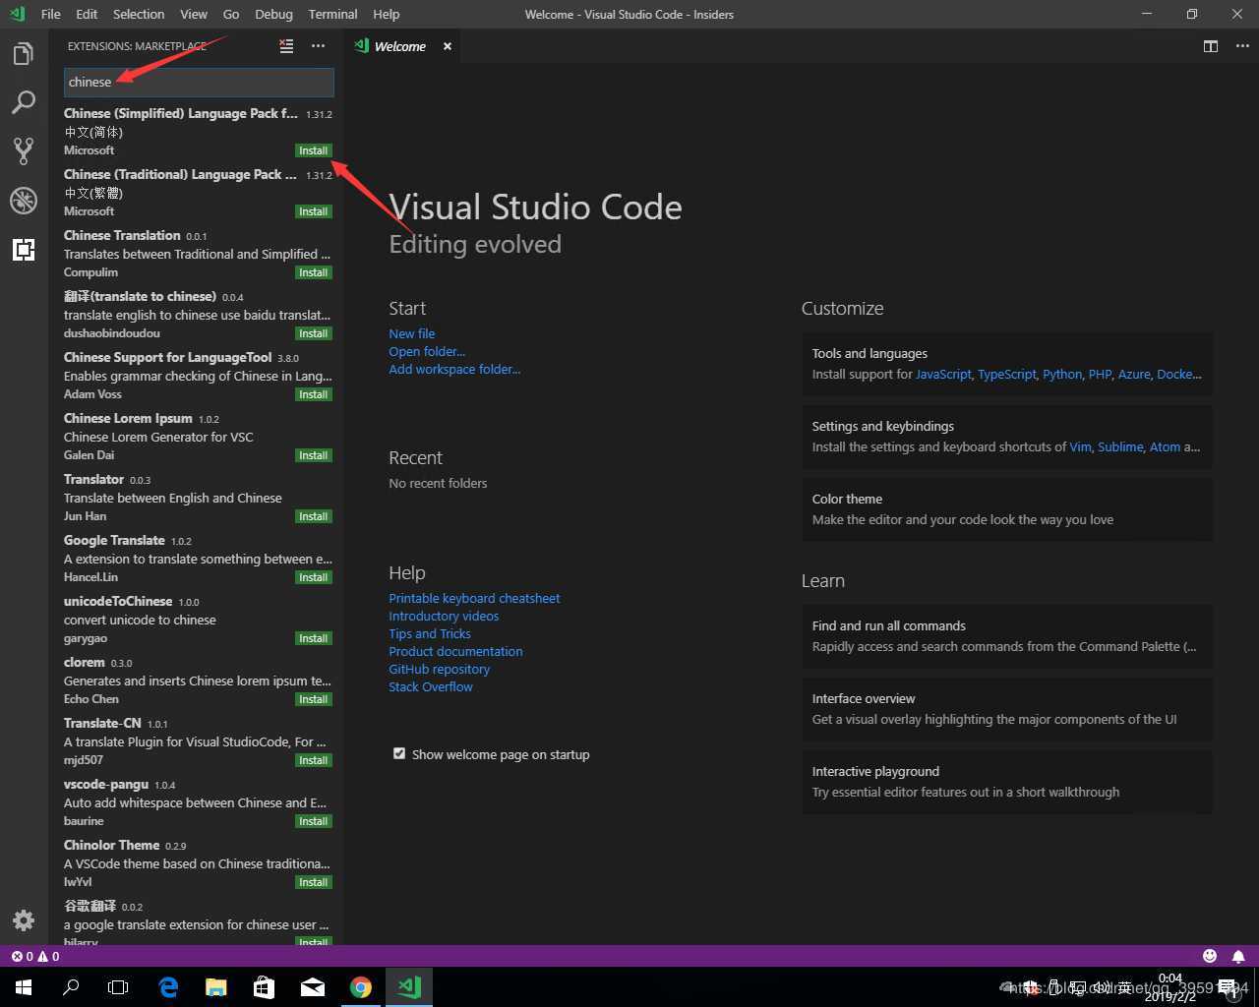Open the Go menu
The height and width of the screenshot is (1007, 1259).
click(x=231, y=14)
